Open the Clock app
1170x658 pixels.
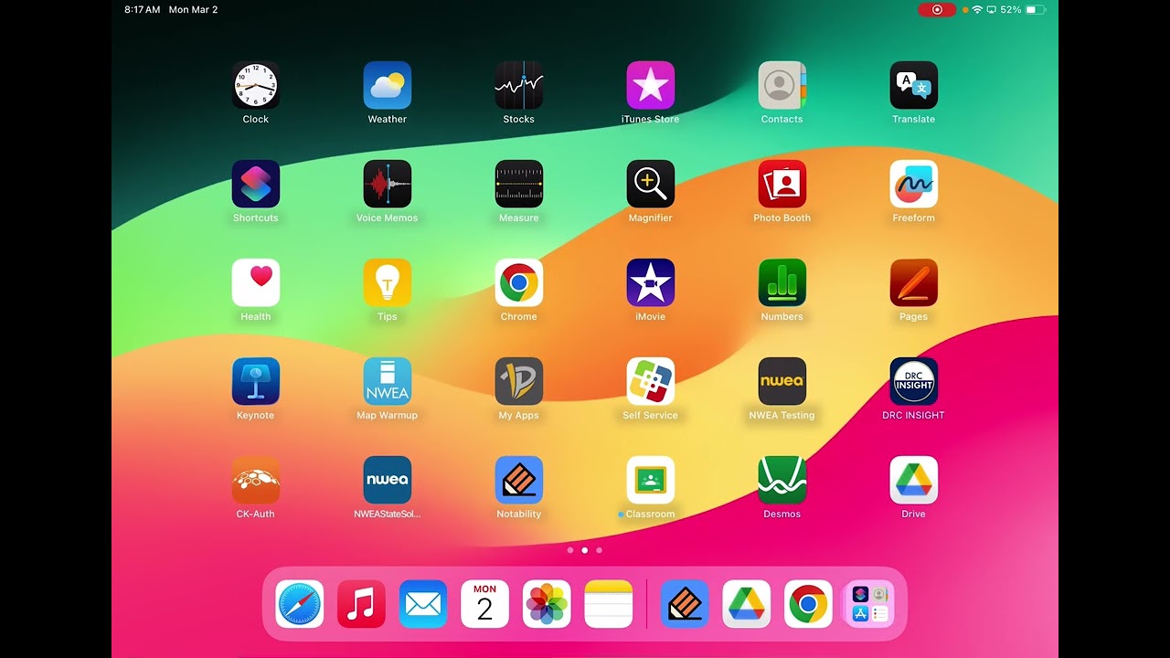[256, 85]
